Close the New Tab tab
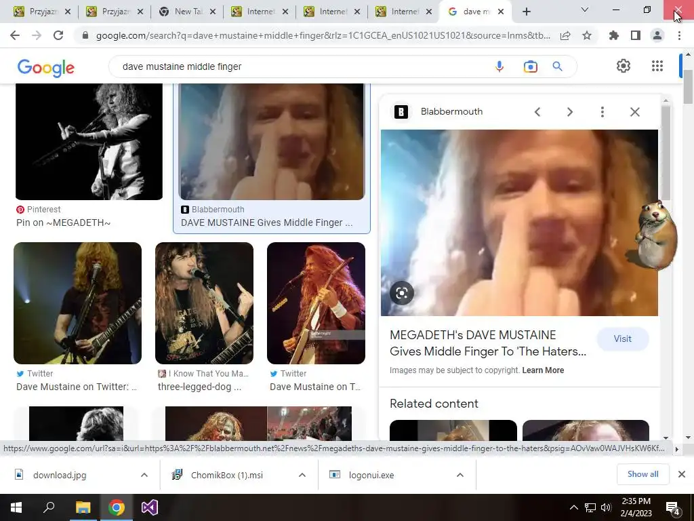Screen dimensions: 694x521 coord(213,12)
